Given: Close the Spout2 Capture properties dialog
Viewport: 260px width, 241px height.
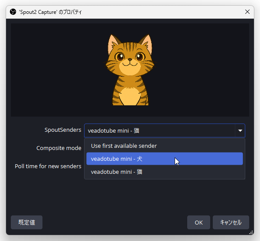Looking at the screenshot, I should click(x=247, y=12).
